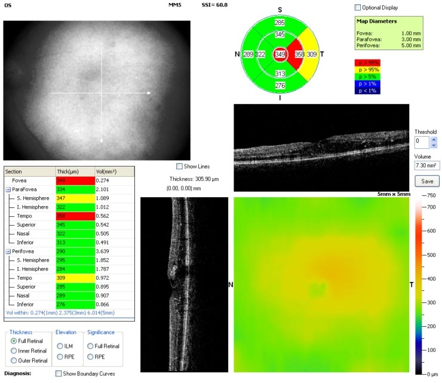Viewport: 442px width, 383px height.
Task: Click the central fovea 349 map sector
Action: point(280,55)
